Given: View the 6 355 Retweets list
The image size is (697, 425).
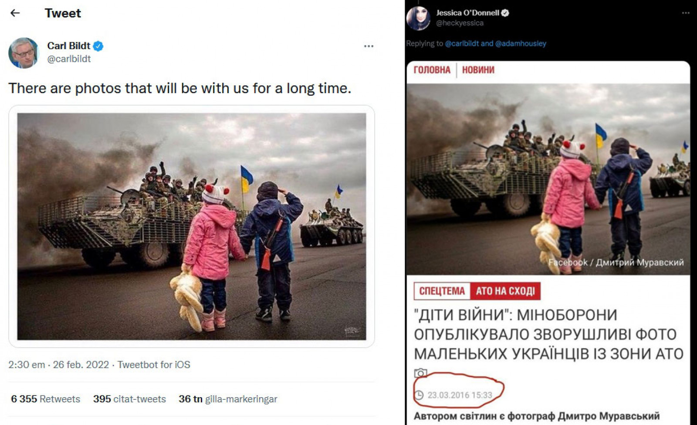Looking at the screenshot, I should pos(46,399).
